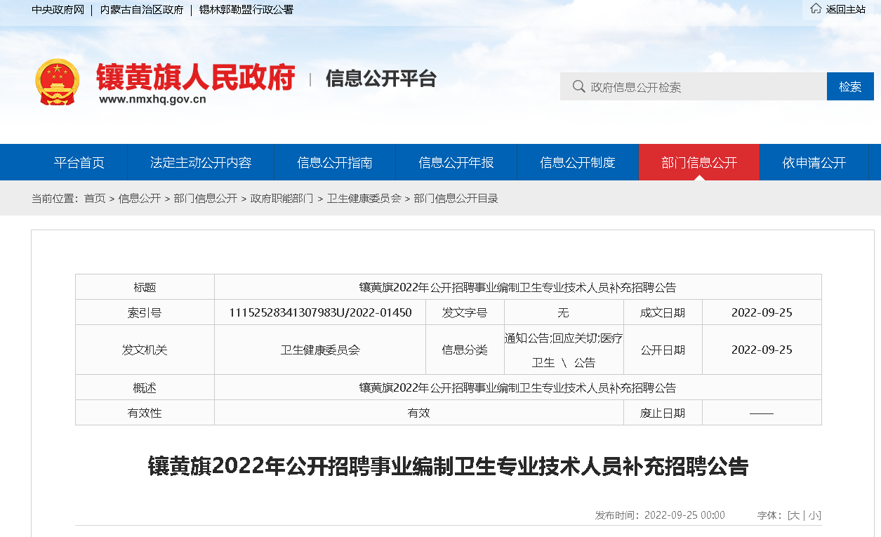The image size is (881, 537).
Task: Click the national emblem logo
Action: [58, 81]
